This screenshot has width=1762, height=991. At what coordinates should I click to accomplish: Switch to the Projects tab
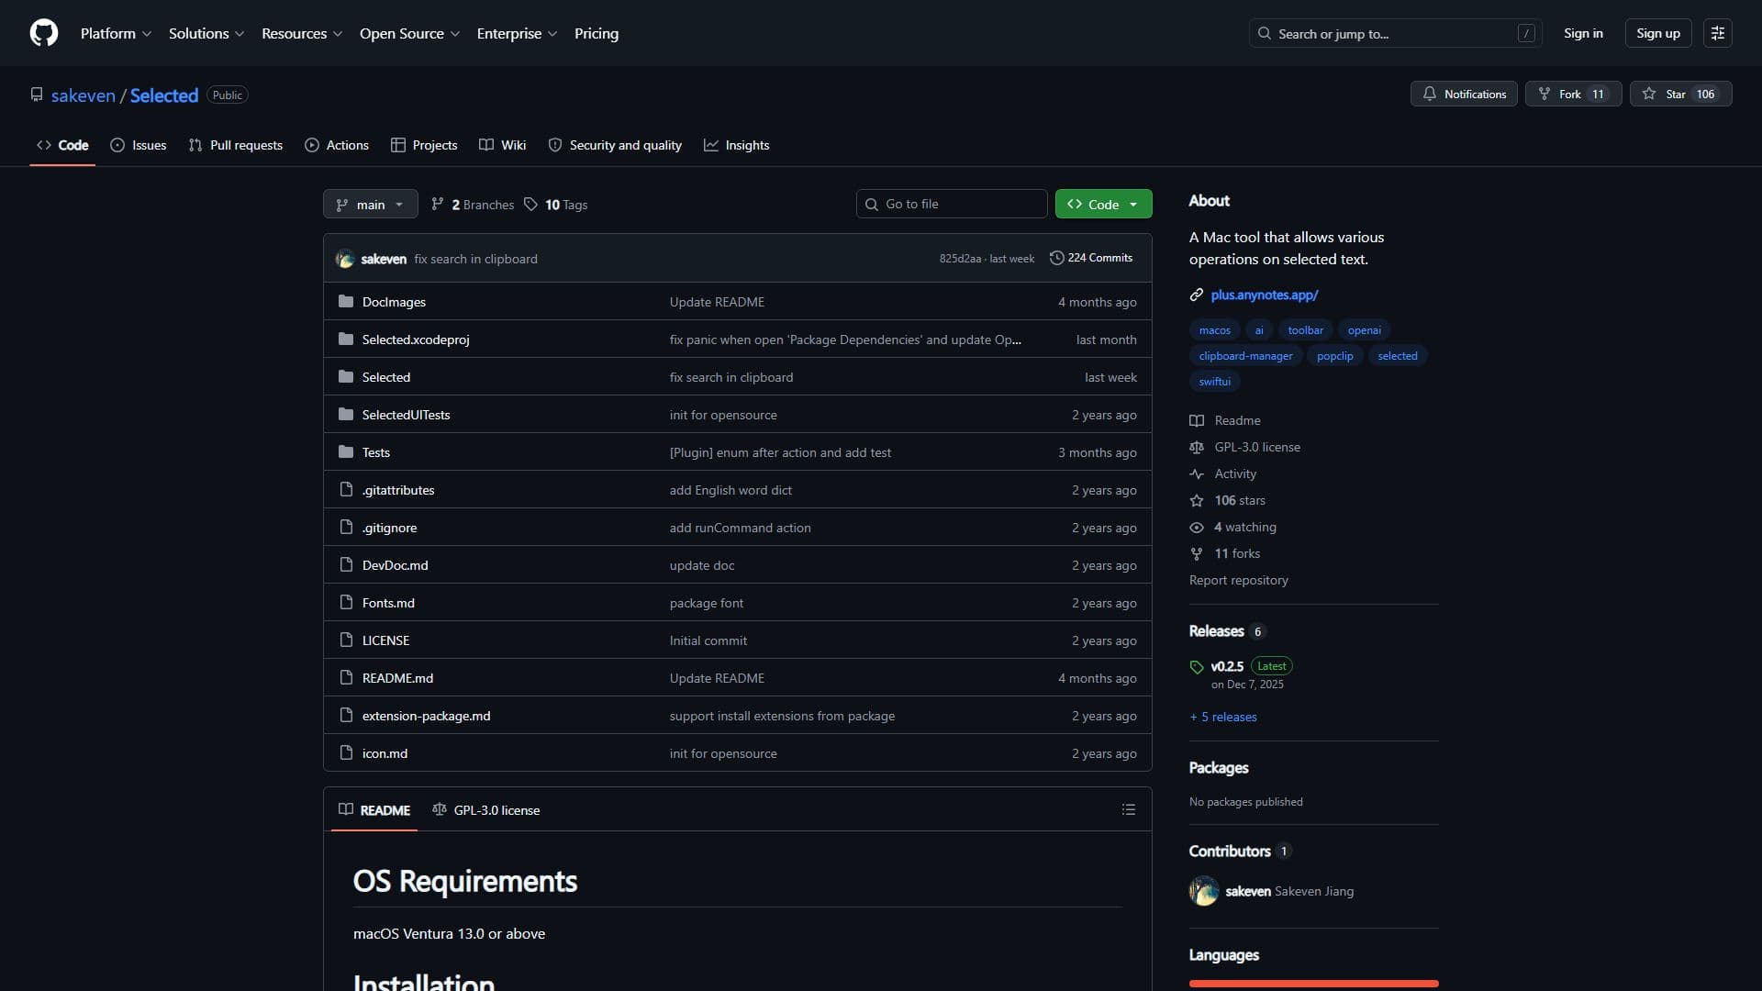[424, 145]
